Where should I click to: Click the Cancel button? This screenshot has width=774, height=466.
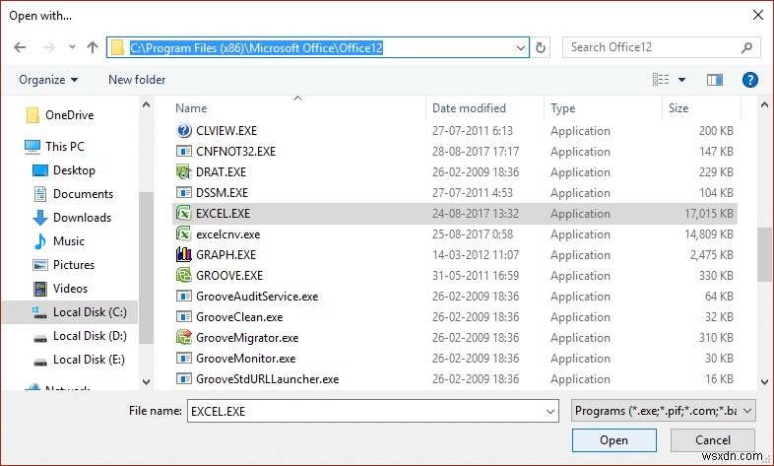pyautogui.click(x=712, y=440)
